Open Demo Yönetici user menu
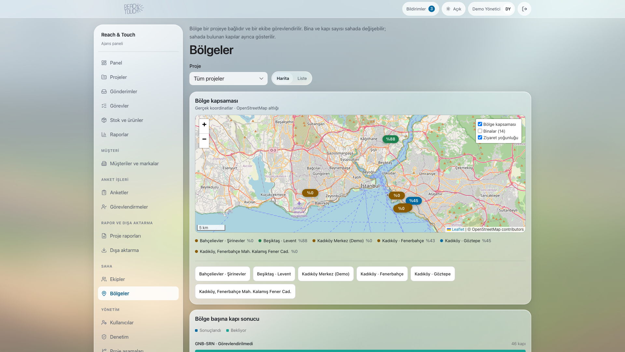The width and height of the screenshot is (625, 352). tap(491, 9)
